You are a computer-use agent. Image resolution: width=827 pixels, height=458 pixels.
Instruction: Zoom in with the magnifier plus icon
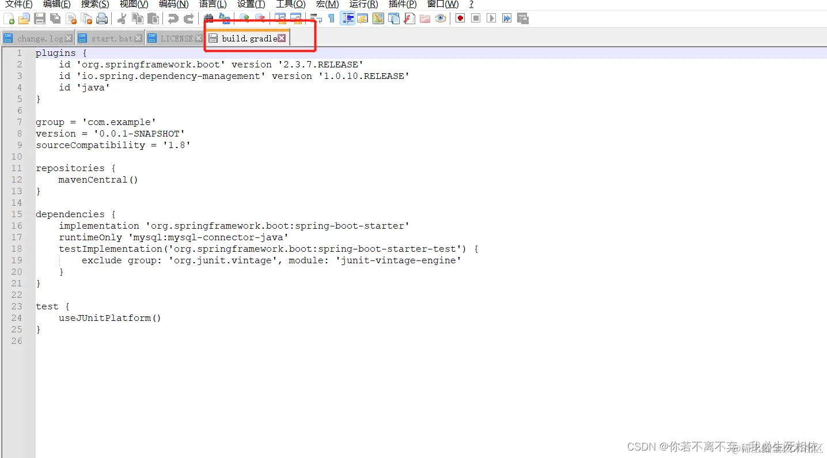pos(244,18)
